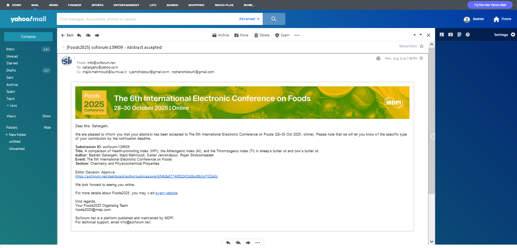Open the bottom more options ellipsis
The image size is (517, 248).
pos(258,243)
